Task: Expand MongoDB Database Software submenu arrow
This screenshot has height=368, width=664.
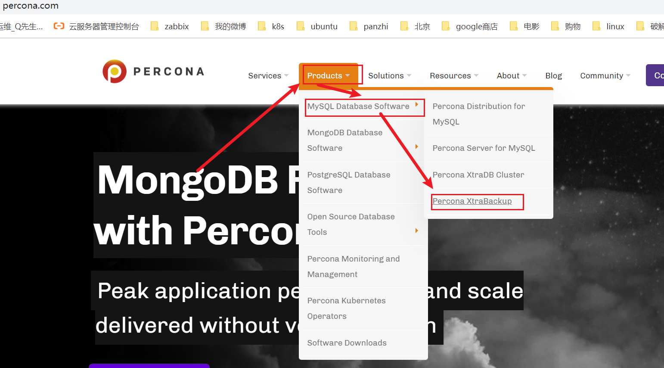Action: [x=417, y=147]
